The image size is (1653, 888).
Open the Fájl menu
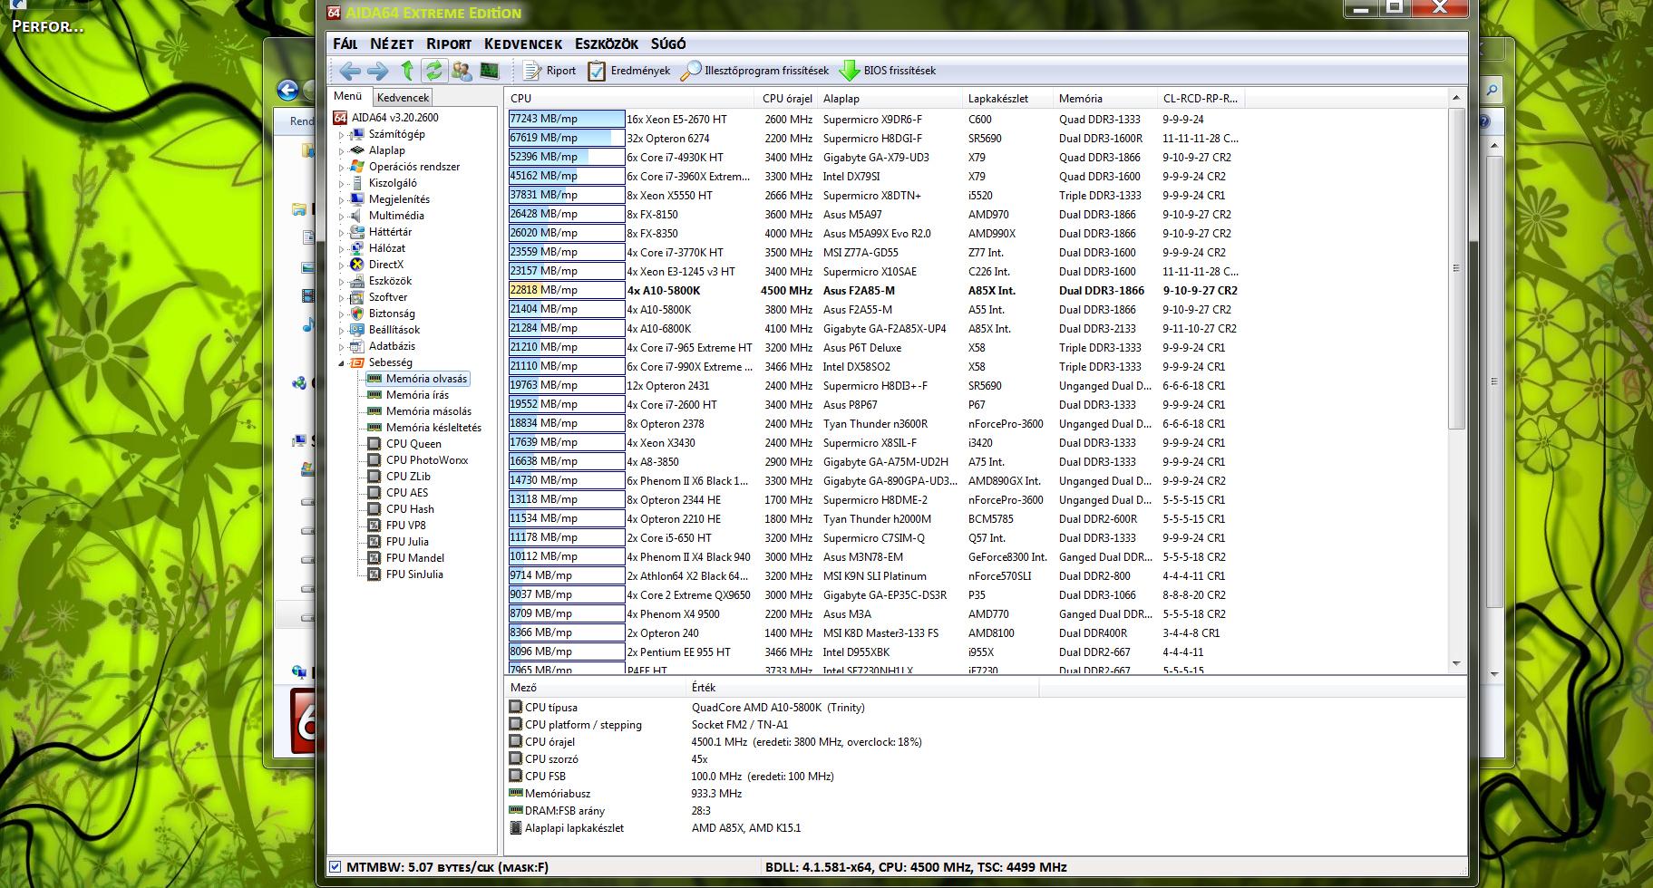(x=345, y=43)
